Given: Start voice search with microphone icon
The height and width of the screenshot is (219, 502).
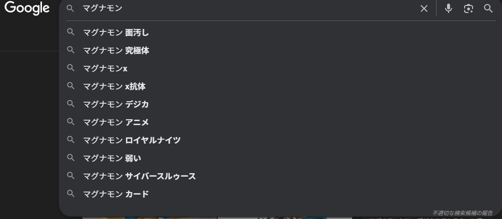Looking at the screenshot, I should coord(448,8).
